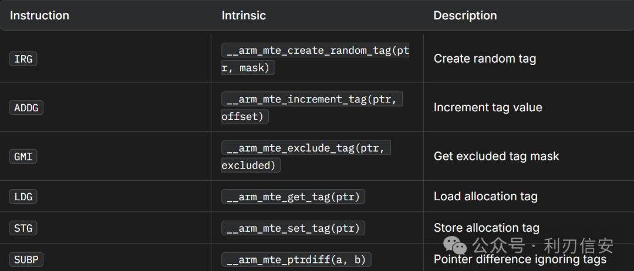This screenshot has width=634, height=271.
Task: Click the __arm_mte_ptrdiff(a, b) code snippet
Action: 296,259
